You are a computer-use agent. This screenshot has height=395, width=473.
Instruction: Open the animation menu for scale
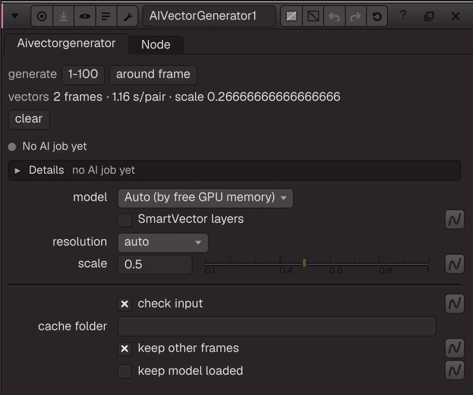tap(454, 264)
